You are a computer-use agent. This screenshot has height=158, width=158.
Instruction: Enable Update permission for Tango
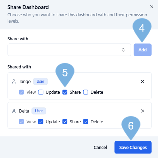(41, 92)
